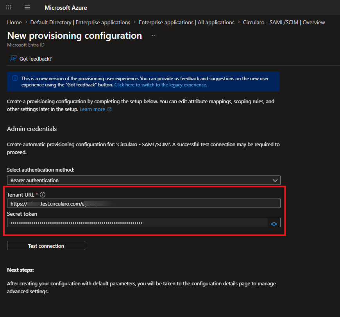This screenshot has width=340, height=317.
Task: Click New provisioning configuration page title
Action: tap(75, 36)
